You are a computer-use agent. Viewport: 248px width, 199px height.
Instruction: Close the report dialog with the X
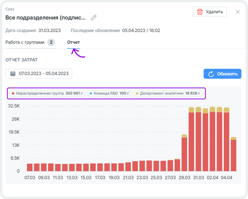(x=237, y=12)
